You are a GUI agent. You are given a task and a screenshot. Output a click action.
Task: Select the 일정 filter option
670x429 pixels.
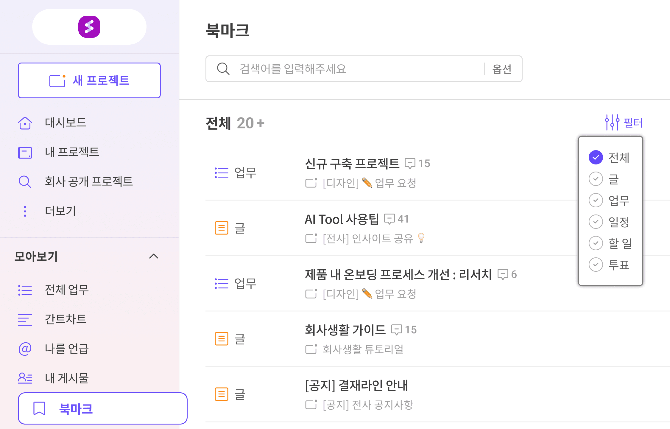click(596, 222)
